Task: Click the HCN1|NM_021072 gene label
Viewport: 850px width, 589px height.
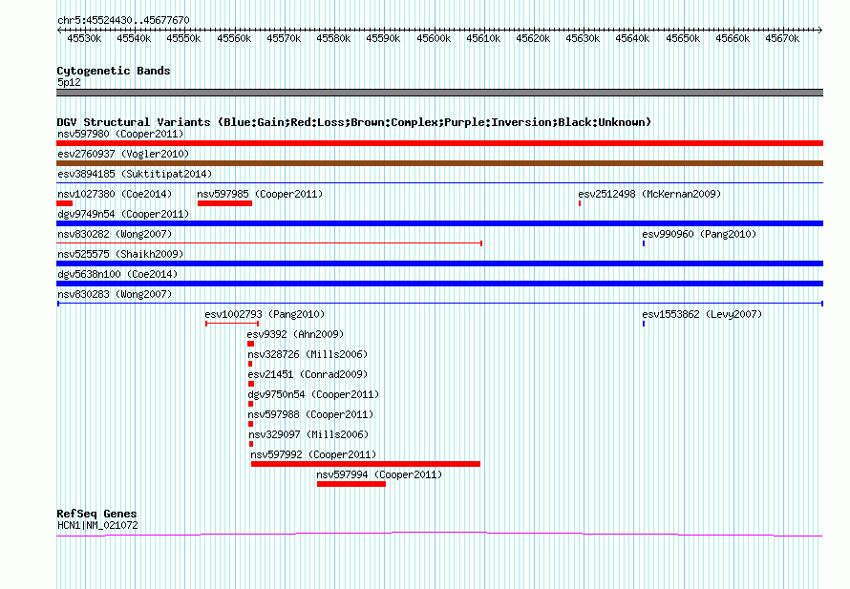Action: (97, 526)
